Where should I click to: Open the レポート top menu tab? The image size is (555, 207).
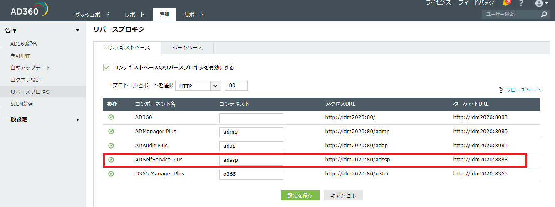pyautogui.click(x=135, y=15)
